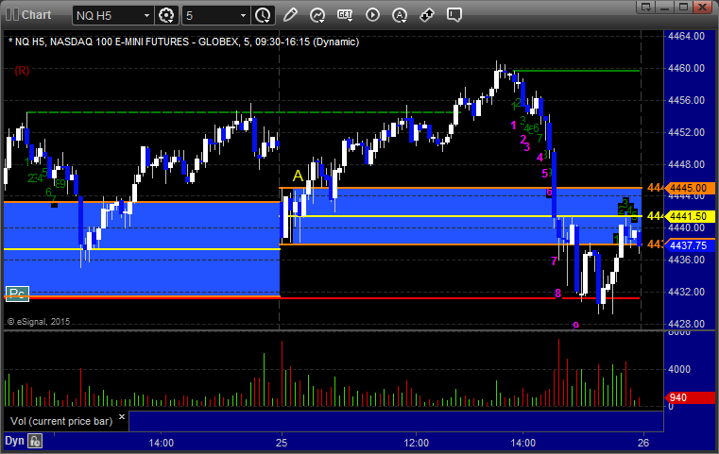The width and height of the screenshot is (719, 454).
Task: Toggle the time-axis lock icon beside Dyn
Action: [35, 441]
